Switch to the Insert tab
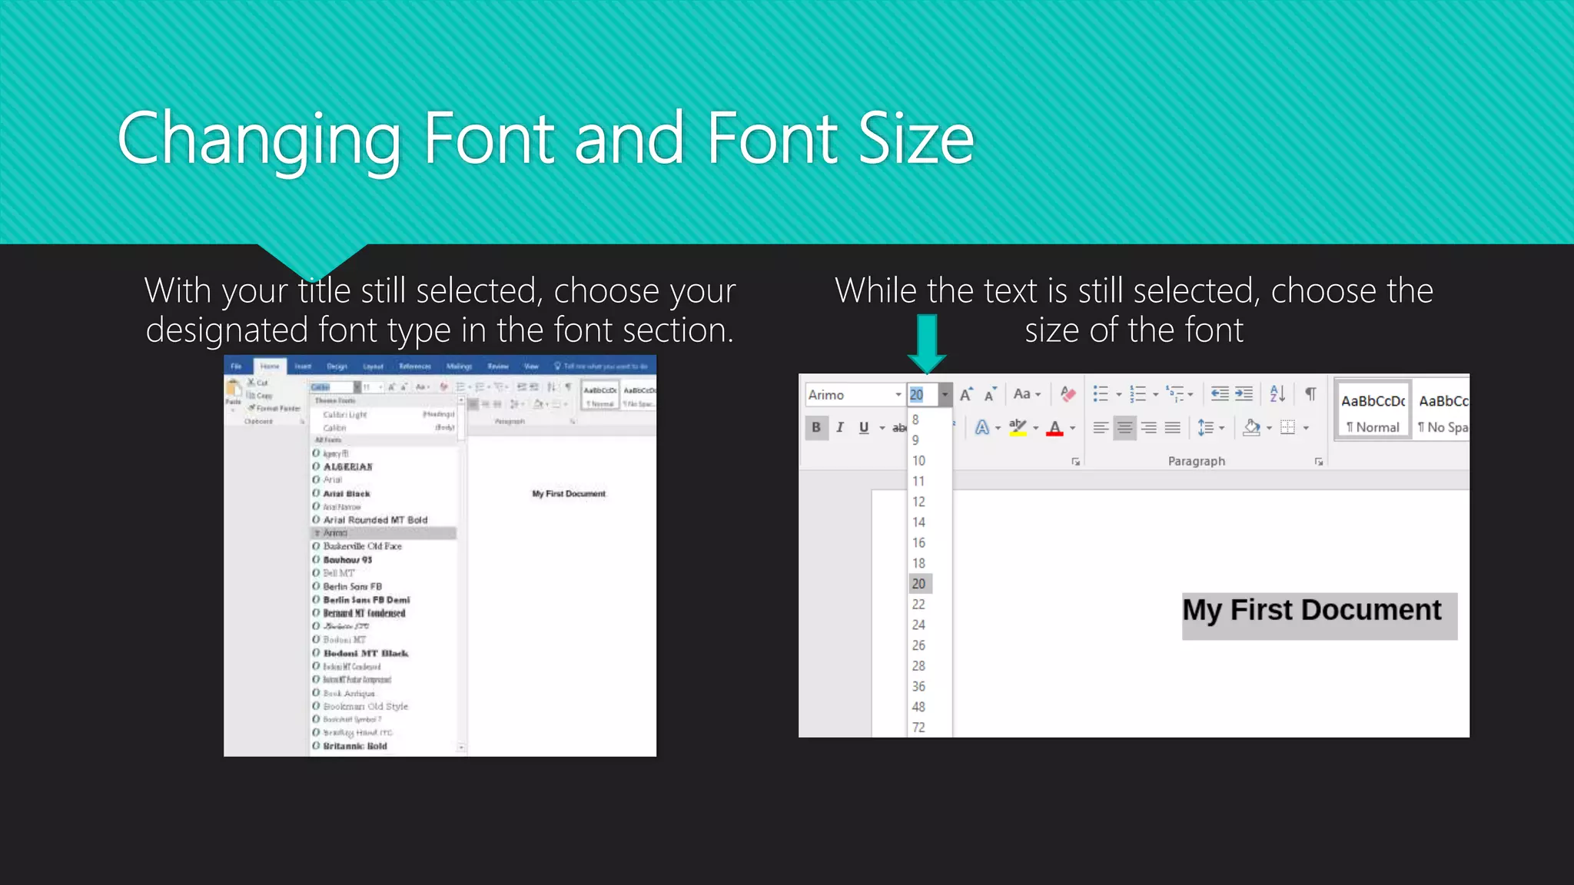 point(303,366)
